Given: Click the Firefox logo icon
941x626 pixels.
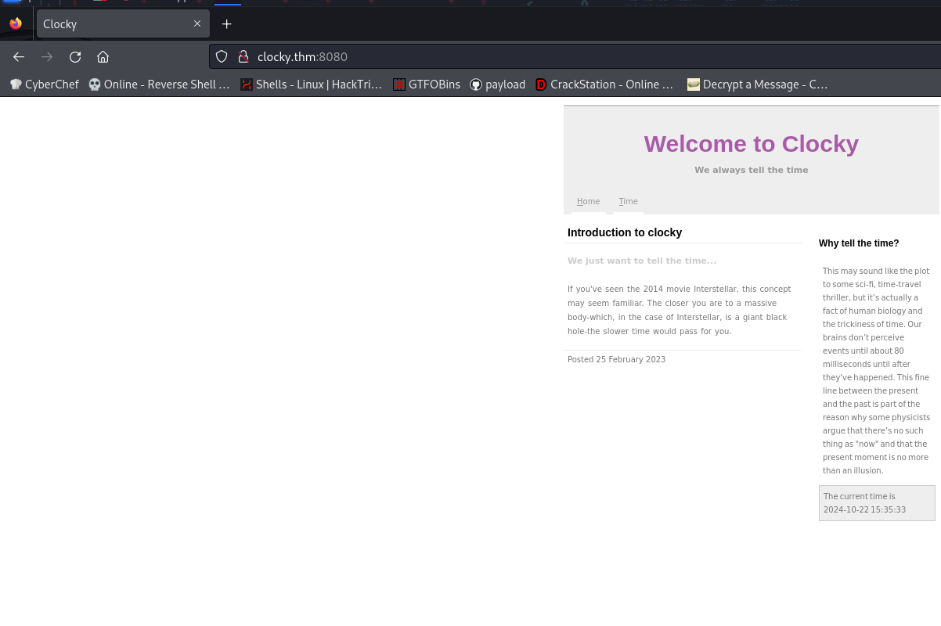Looking at the screenshot, I should (x=16, y=24).
